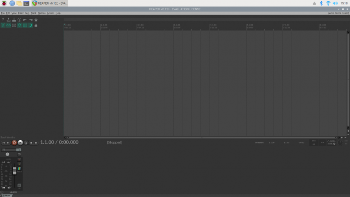This screenshot has height=197, width=350.
Task: Start playback with the Play button
Action: coord(20,143)
